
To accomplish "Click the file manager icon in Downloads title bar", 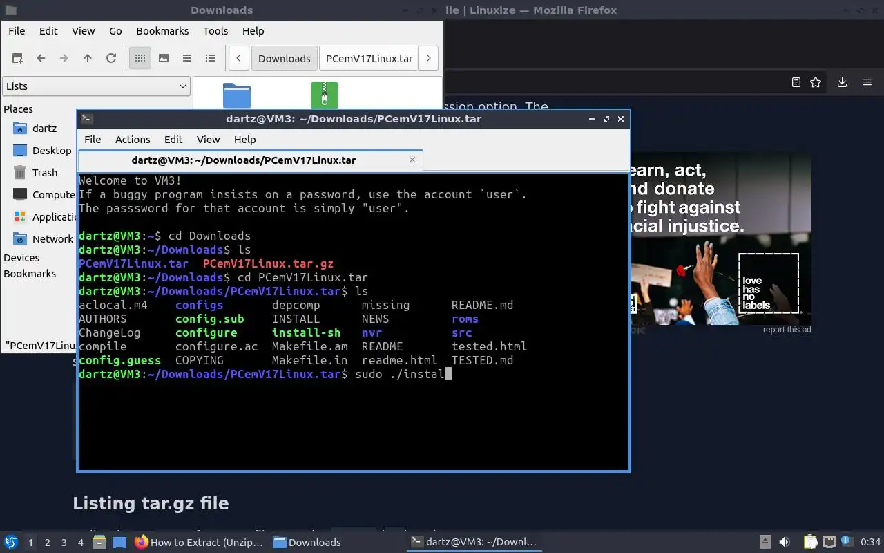I will coord(10,10).
